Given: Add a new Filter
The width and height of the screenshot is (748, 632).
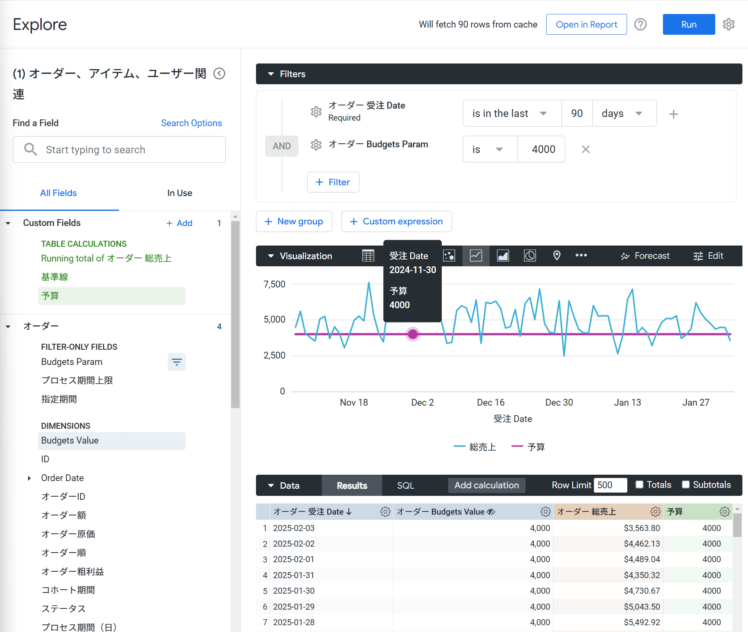Looking at the screenshot, I should tap(333, 182).
